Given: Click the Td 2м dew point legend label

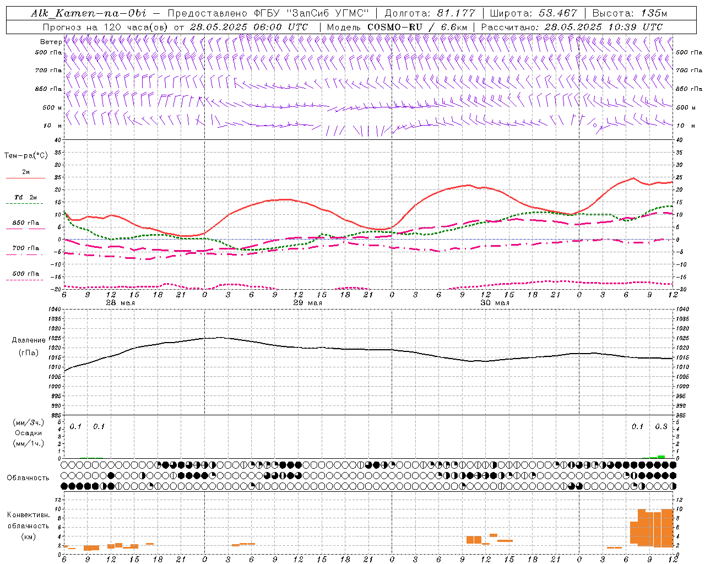Looking at the screenshot, I should tap(26, 197).
